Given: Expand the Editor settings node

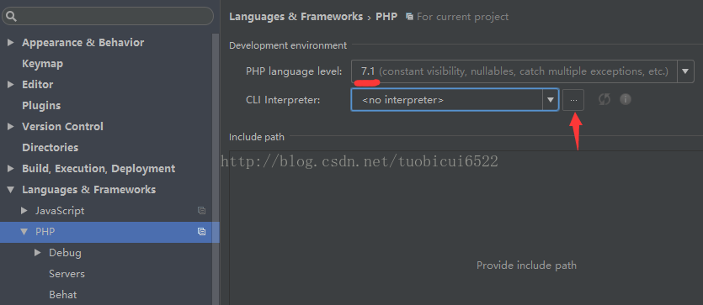Looking at the screenshot, I should point(11,85).
